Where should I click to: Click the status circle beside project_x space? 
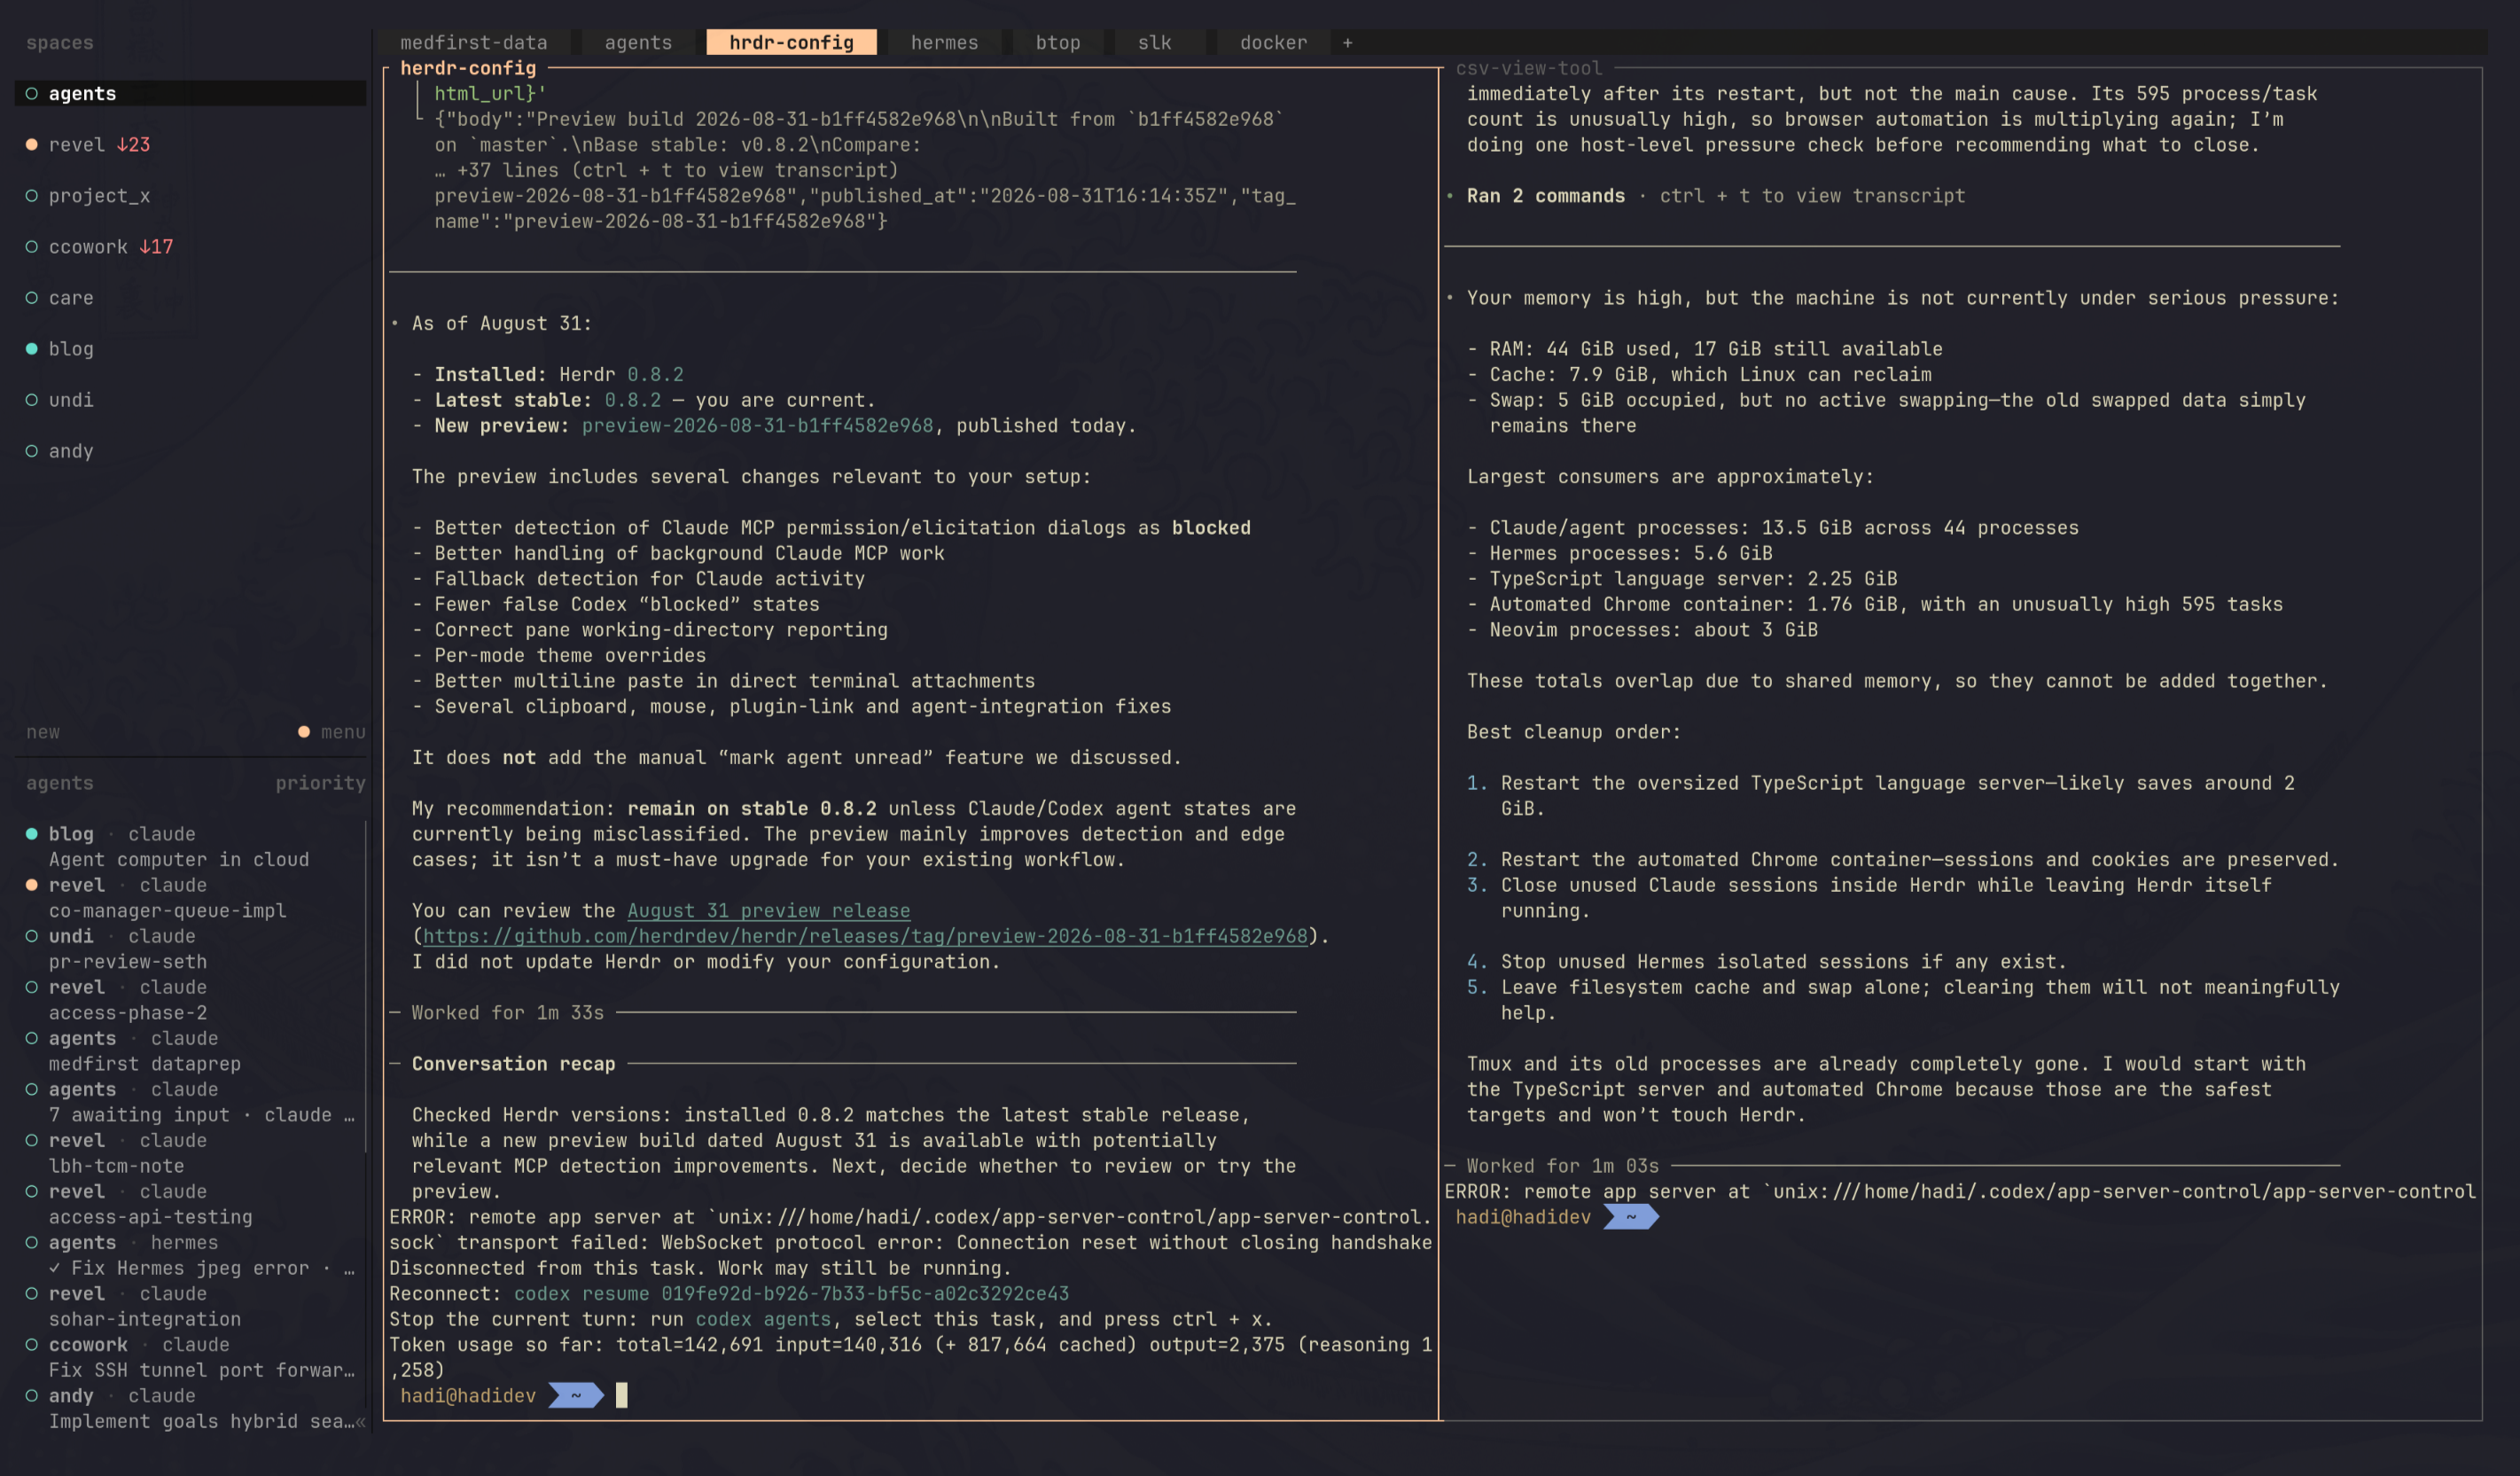[31, 195]
